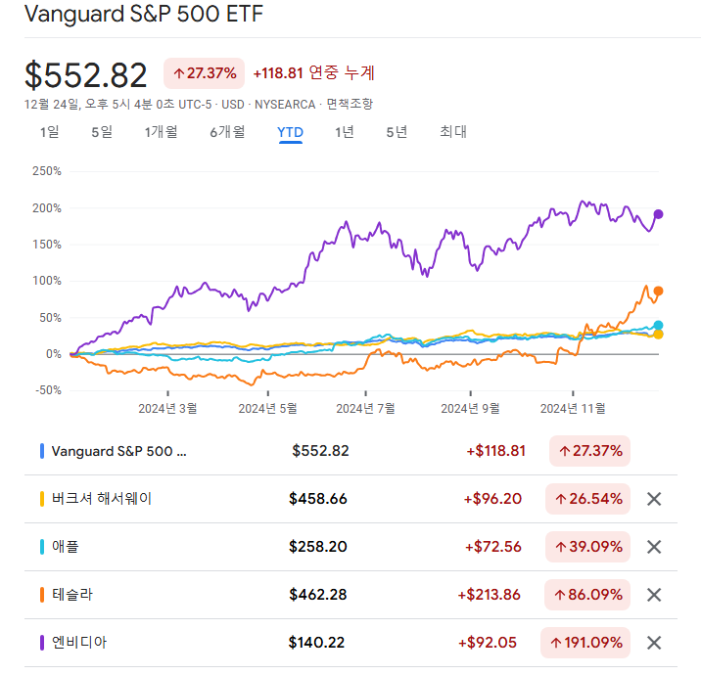Show the 1년 chart range
This screenshot has width=701, height=675.
click(x=344, y=133)
